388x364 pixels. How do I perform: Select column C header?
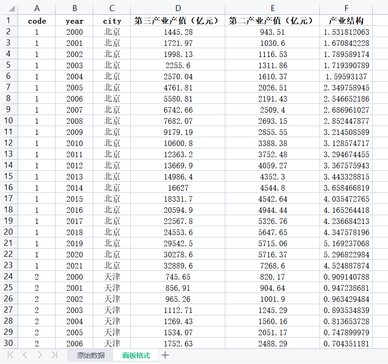coord(112,8)
